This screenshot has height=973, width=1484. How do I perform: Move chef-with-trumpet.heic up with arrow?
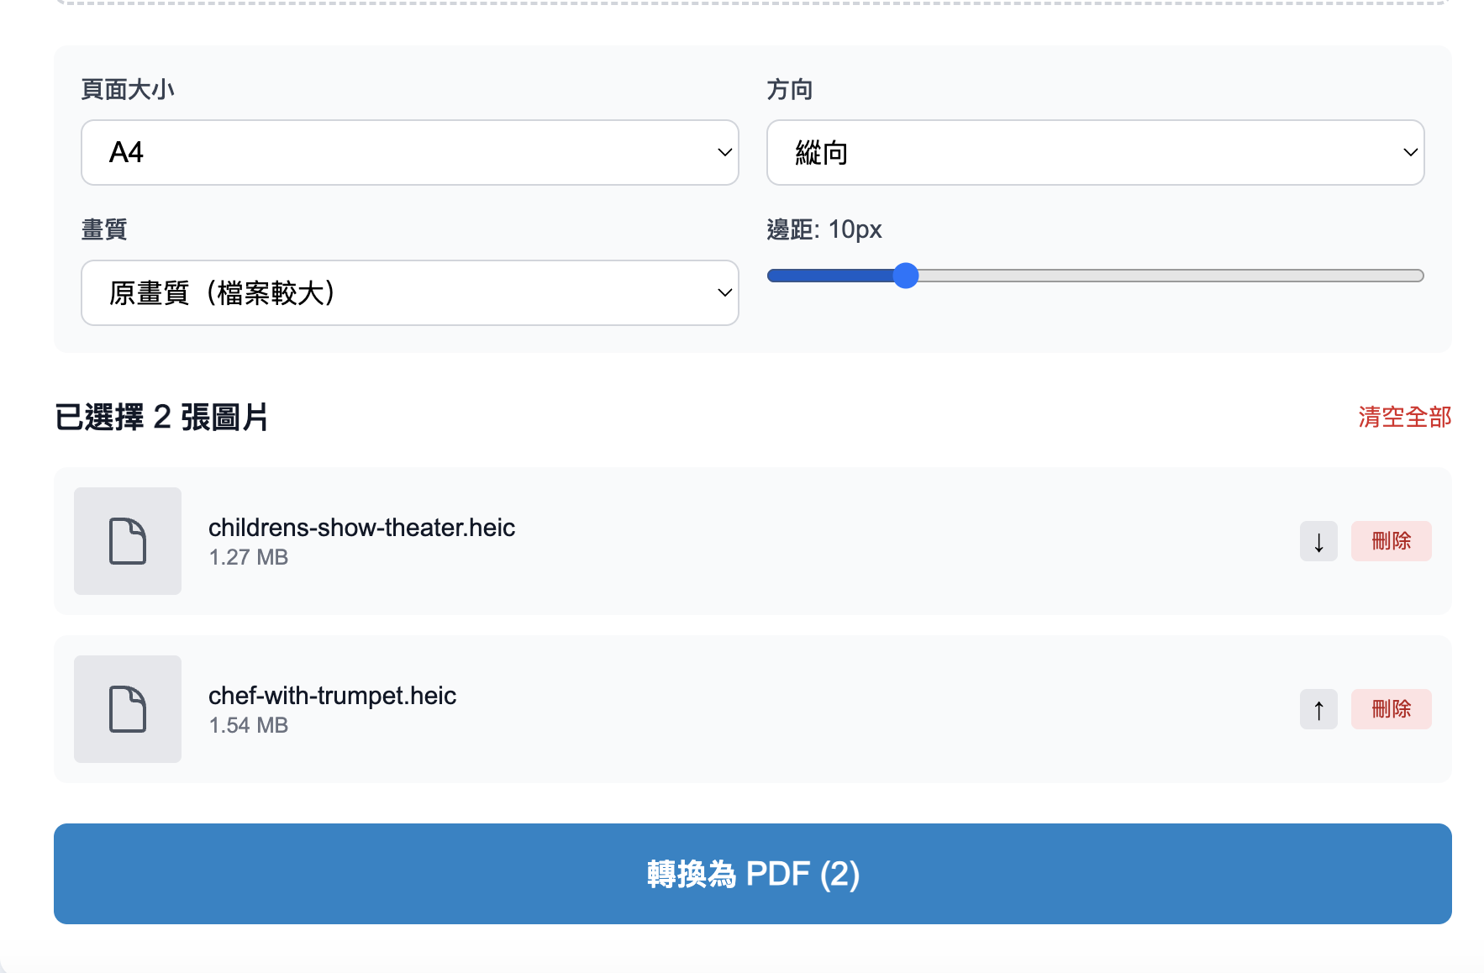click(1318, 709)
